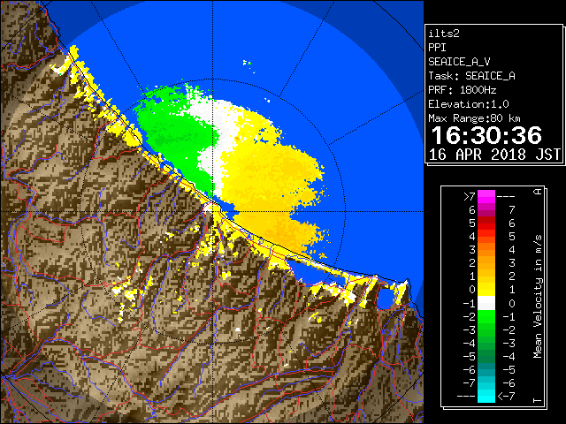This screenshot has width=566, height=424.
Task: Pick the bright green swatch on the scale
Action: coord(486,316)
